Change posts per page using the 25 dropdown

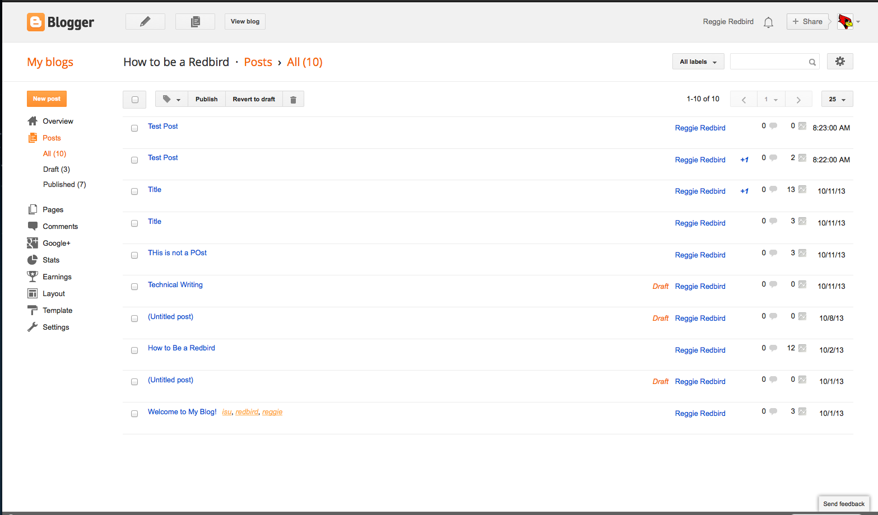click(x=837, y=99)
